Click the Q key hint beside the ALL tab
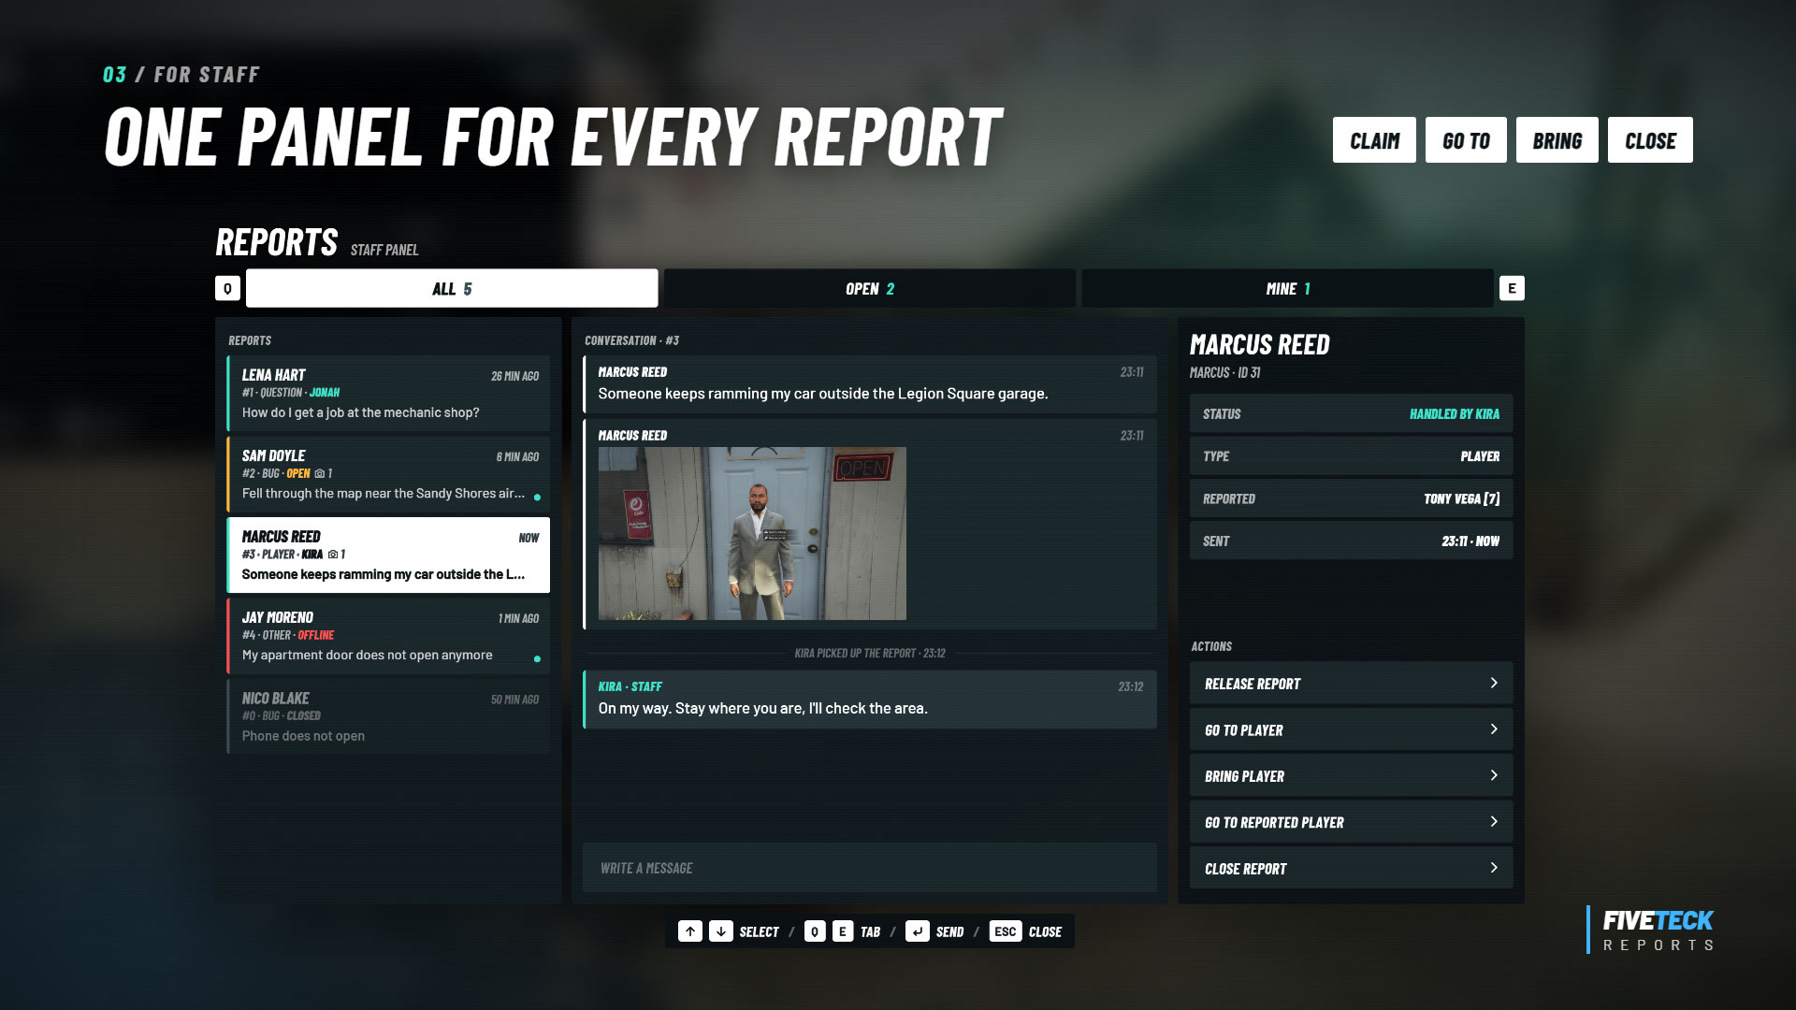This screenshot has height=1010, width=1796. [x=227, y=288]
